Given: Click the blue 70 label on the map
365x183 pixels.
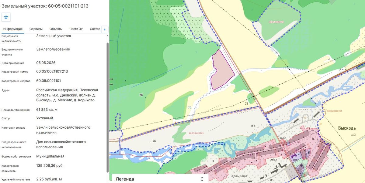Looking at the screenshot, I should pos(189,107).
